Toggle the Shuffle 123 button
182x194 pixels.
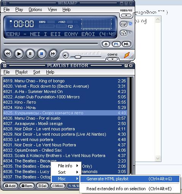pyautogui.click(x=124, y=33)
